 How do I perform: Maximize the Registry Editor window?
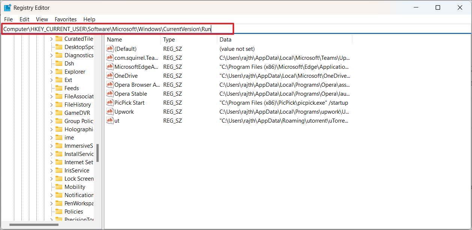(438, 7)
